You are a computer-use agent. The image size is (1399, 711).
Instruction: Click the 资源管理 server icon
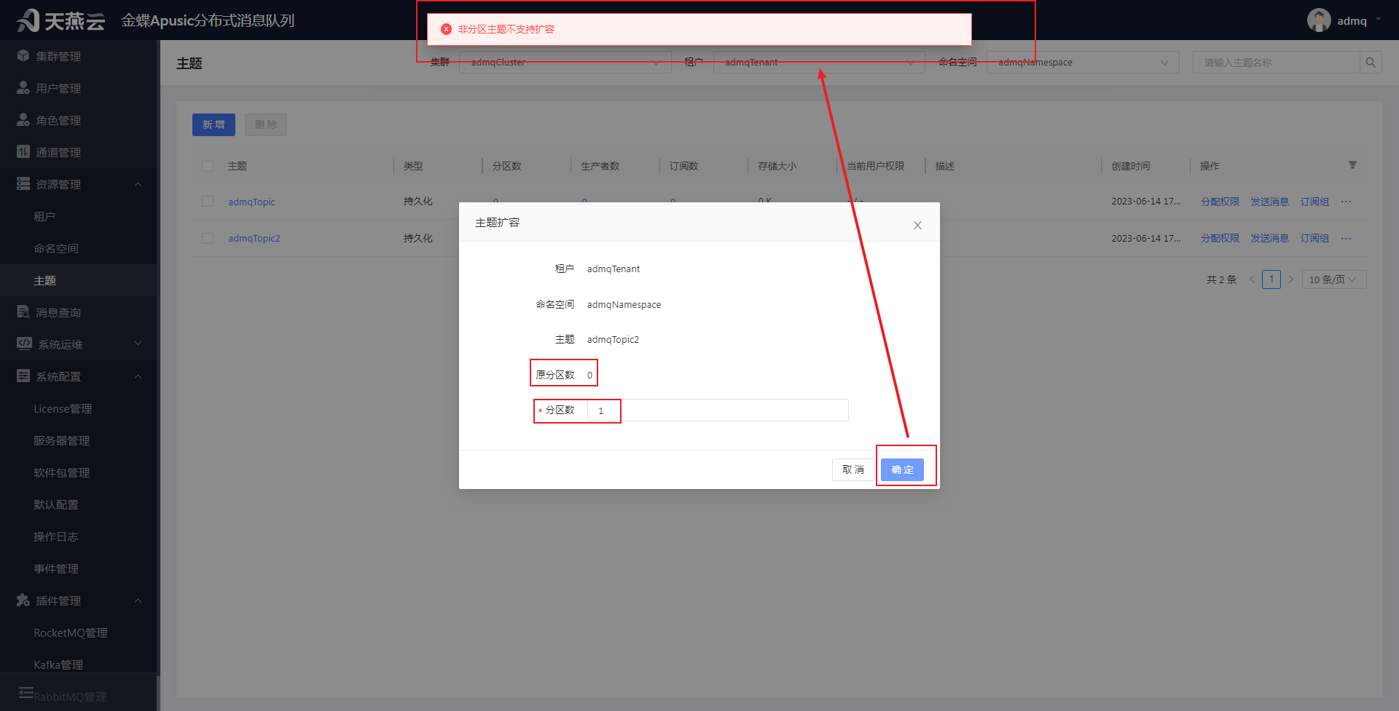pyautogui.click(x=23, y=184)
